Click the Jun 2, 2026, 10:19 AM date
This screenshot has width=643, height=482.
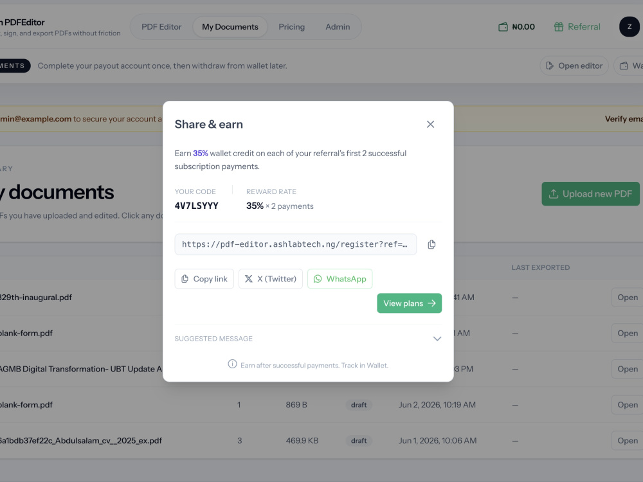(437, 405)
